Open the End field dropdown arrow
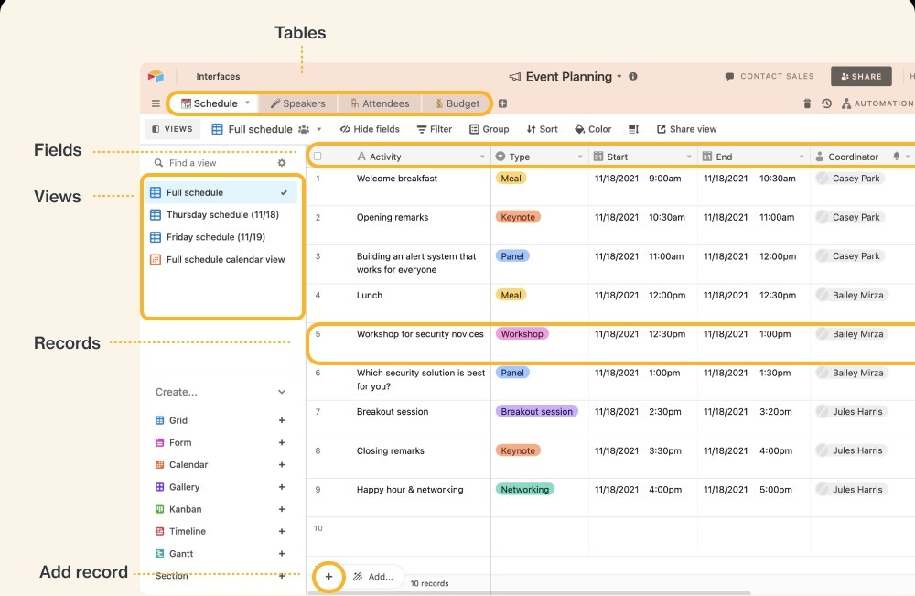This screenshot has width=915, height=596. (802, 157)
